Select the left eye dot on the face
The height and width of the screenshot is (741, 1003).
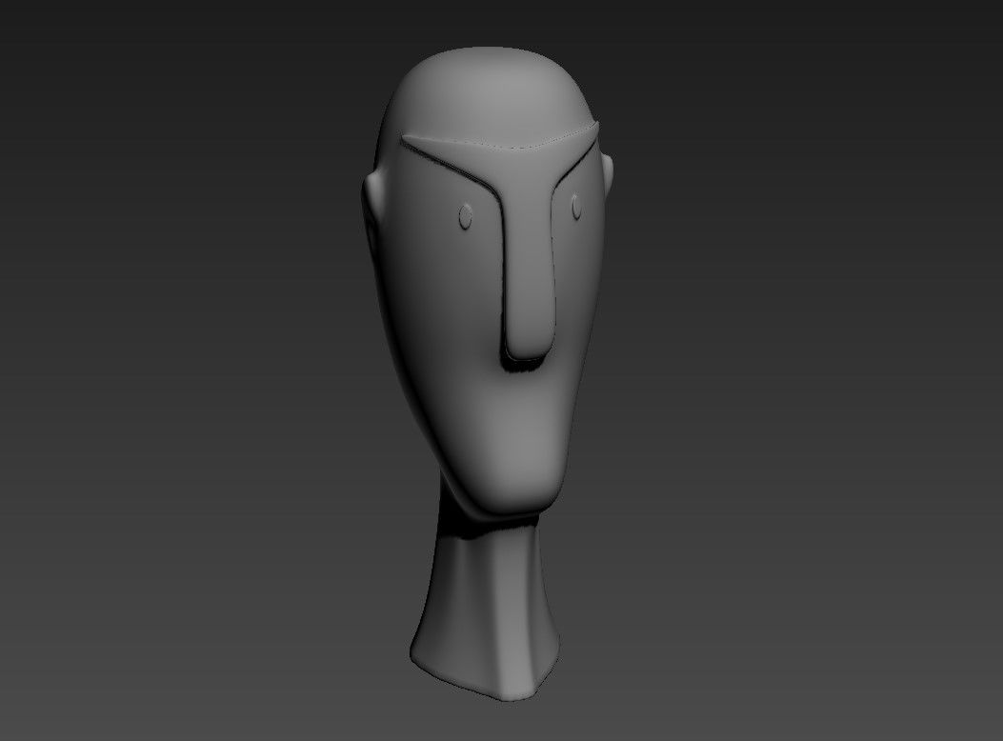pyautogui.click(x=466, y=217)
